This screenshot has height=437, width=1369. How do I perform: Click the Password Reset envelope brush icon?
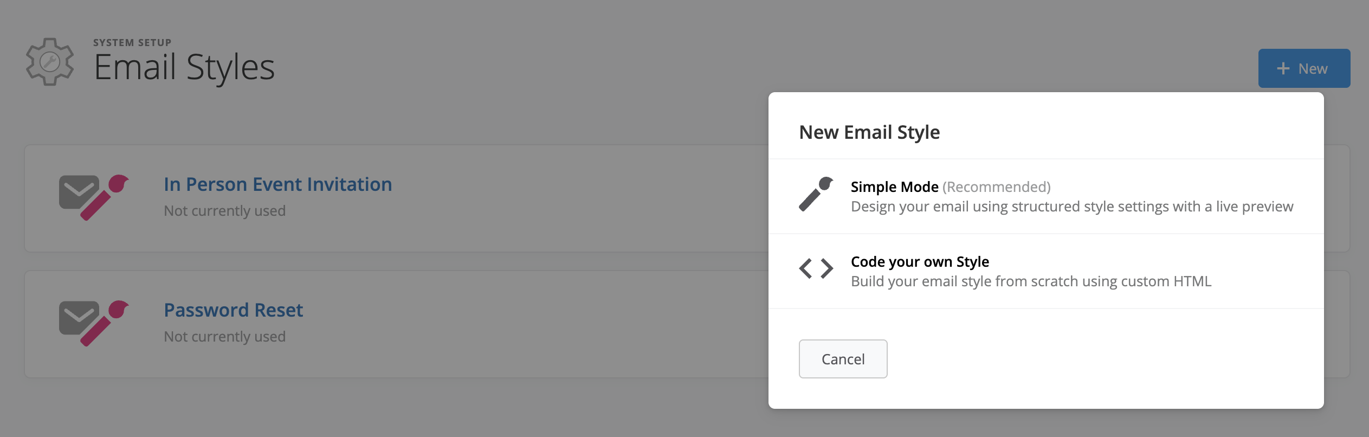[93, 323]
